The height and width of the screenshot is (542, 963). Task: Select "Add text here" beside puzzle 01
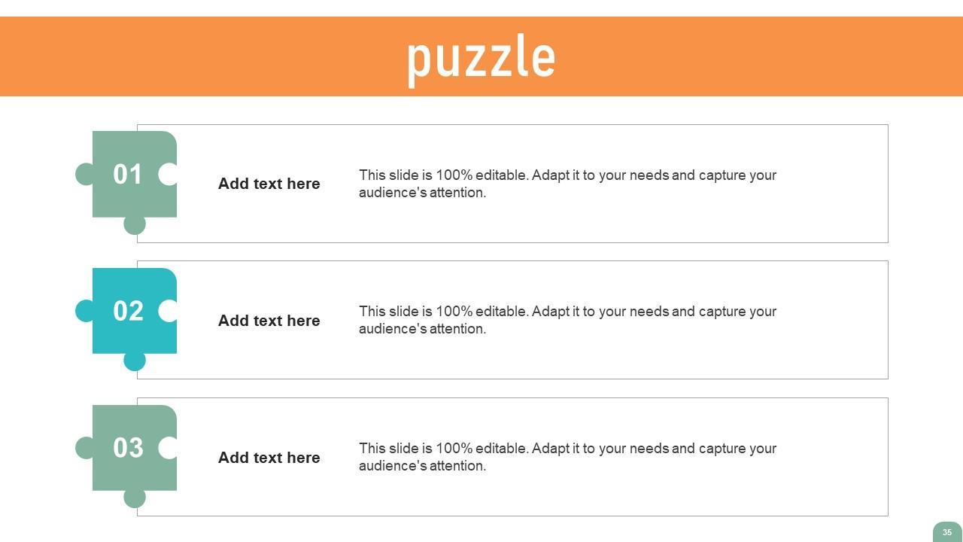click(269, 184)
